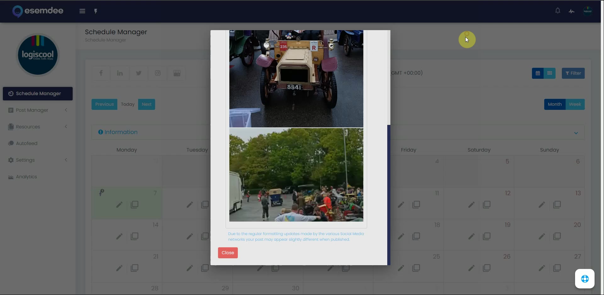The width and height of the screenshot is (604, 295).
Task: Create post on Friday 11 pencil icon
Action: point(401,205)
